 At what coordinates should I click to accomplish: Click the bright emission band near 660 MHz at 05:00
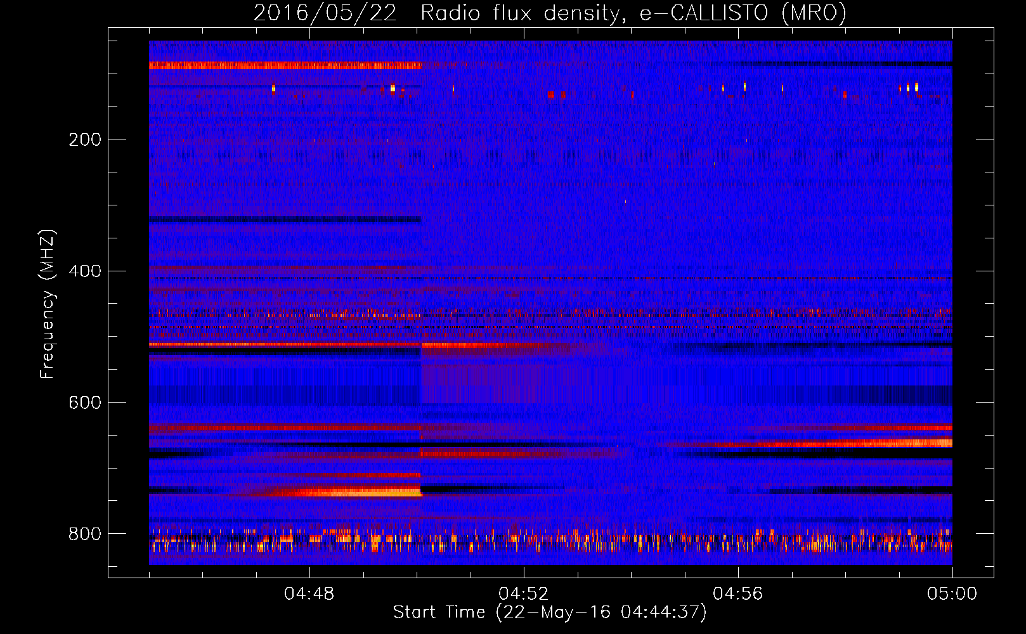pyautogui.click(x=888, y=443)
